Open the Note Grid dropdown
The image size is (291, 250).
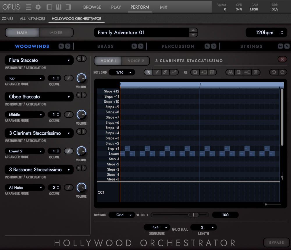tap(122, 72)
